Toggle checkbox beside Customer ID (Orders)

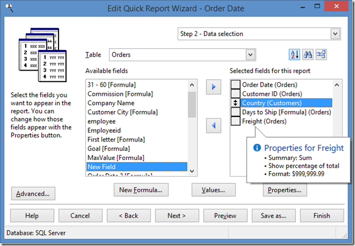point(236,93)
